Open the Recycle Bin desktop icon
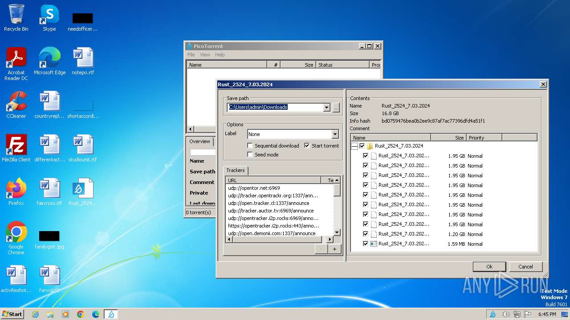 coord(16,18)
